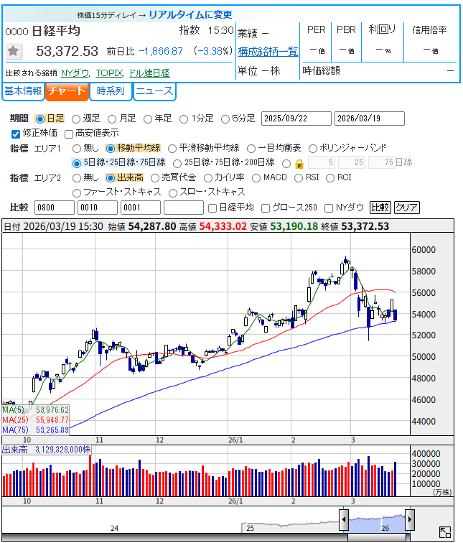Choose 25日線・75日線・200日線 moving average set

tap(177, 163)
